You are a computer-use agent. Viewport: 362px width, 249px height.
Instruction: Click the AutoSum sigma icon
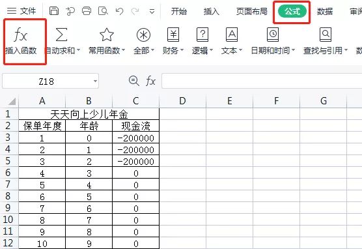tap(61, 35)
